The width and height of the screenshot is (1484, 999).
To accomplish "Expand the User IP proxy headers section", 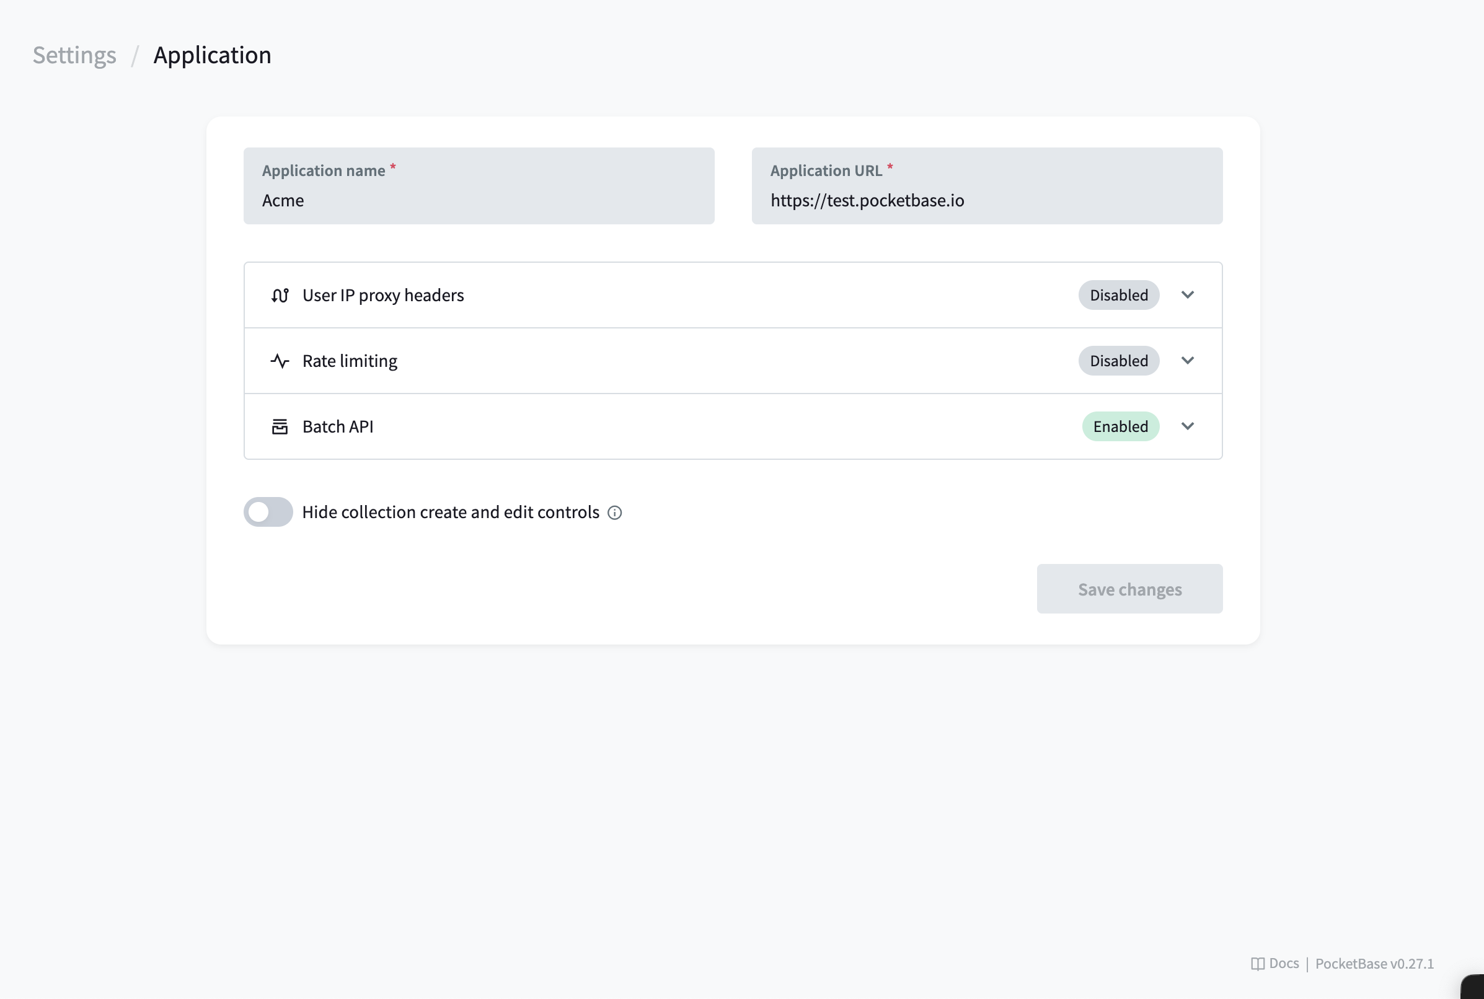I will (x=1188, y=295).
